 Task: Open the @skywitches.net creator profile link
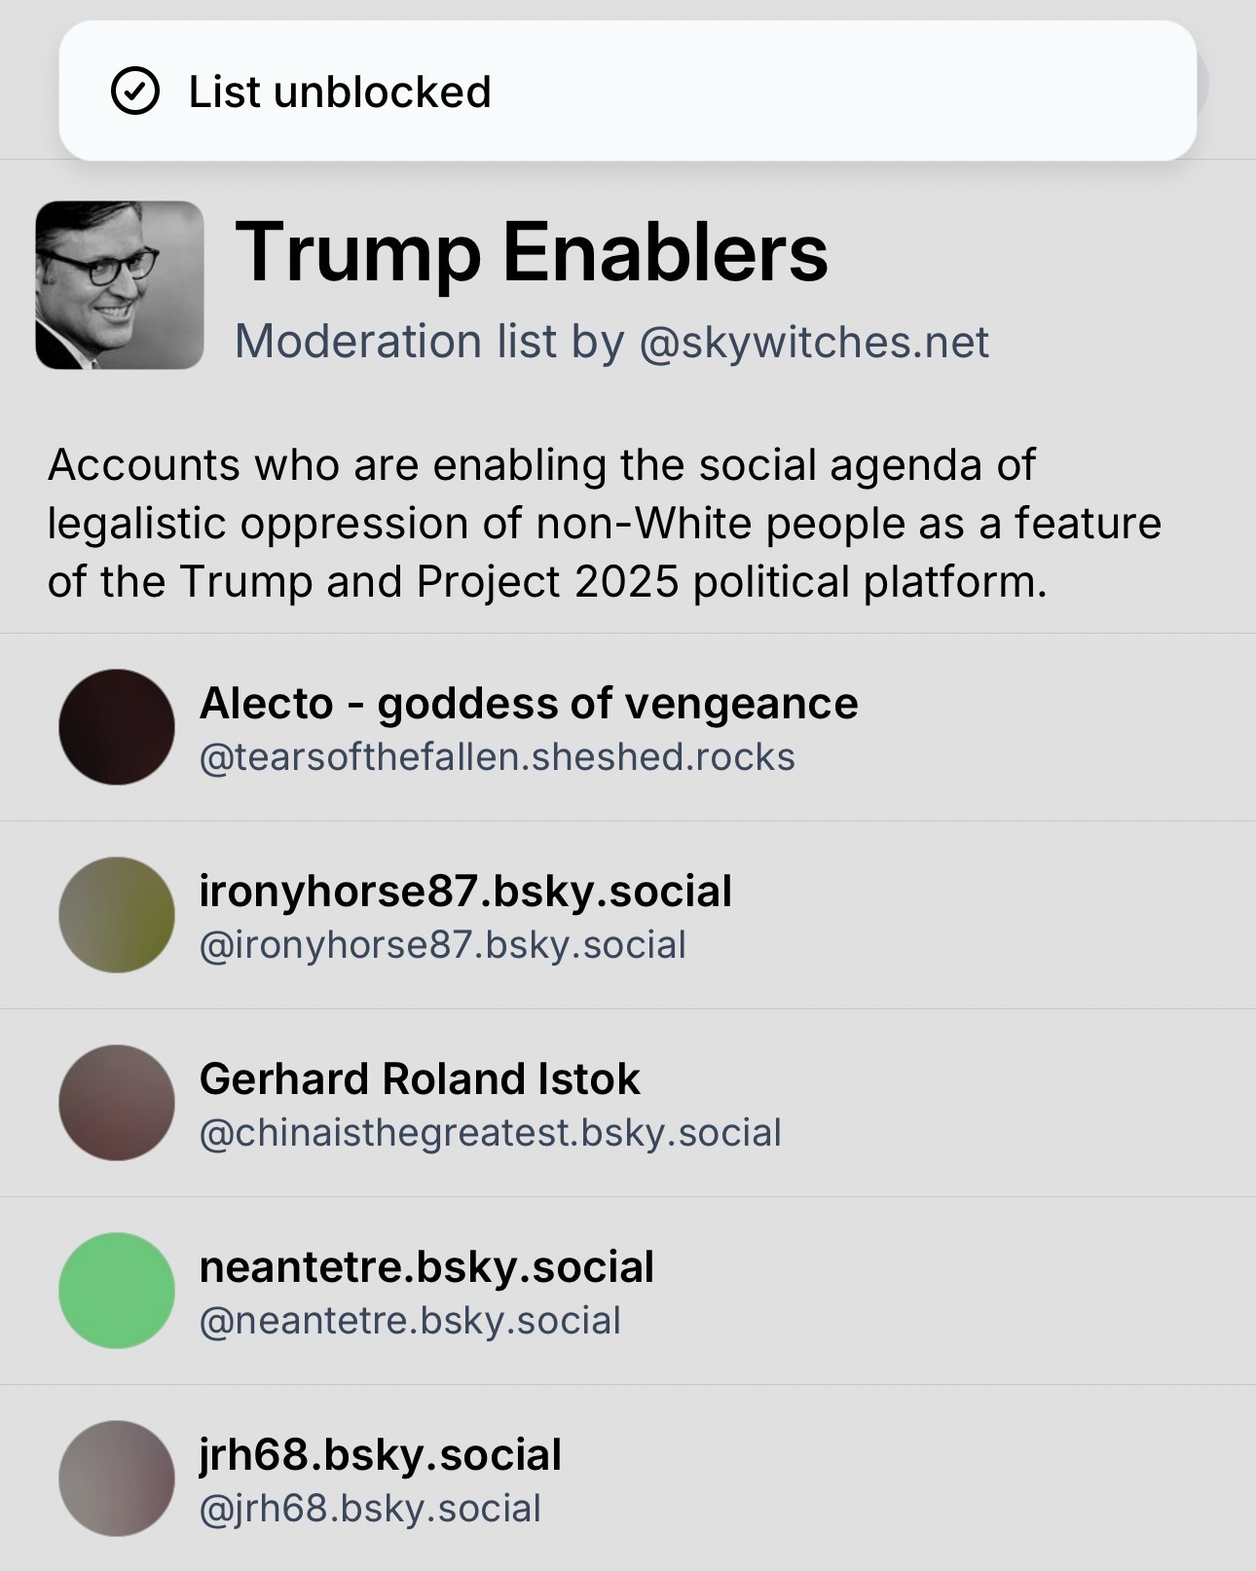click(814, 342)
